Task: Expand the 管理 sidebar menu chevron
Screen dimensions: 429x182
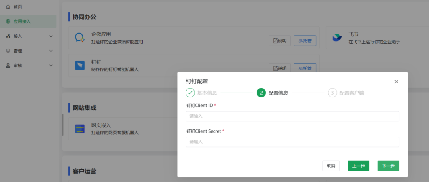Action: [51, 51]
